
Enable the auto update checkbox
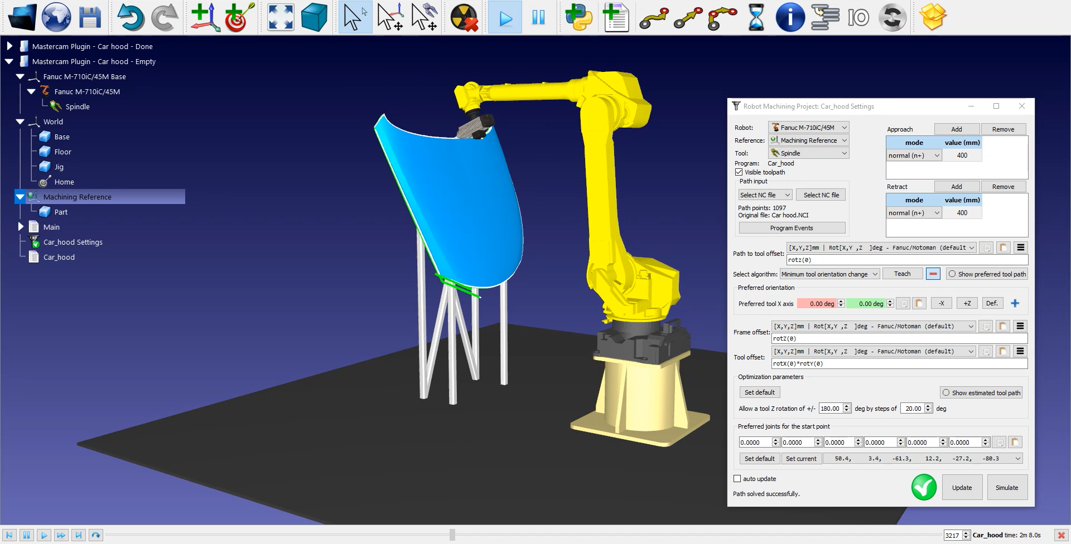pyautogui.click(x=737, y=479)
